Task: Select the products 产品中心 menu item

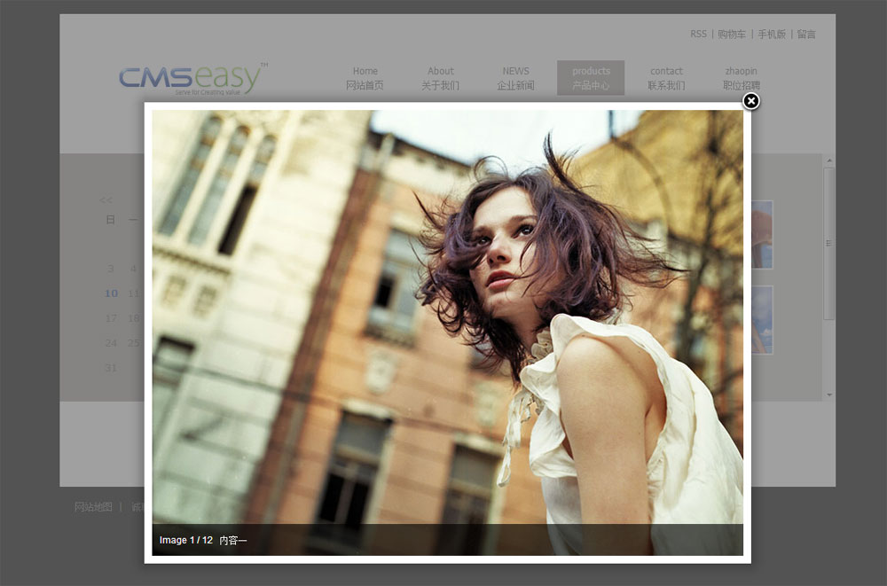Action: tap(591, 78)
